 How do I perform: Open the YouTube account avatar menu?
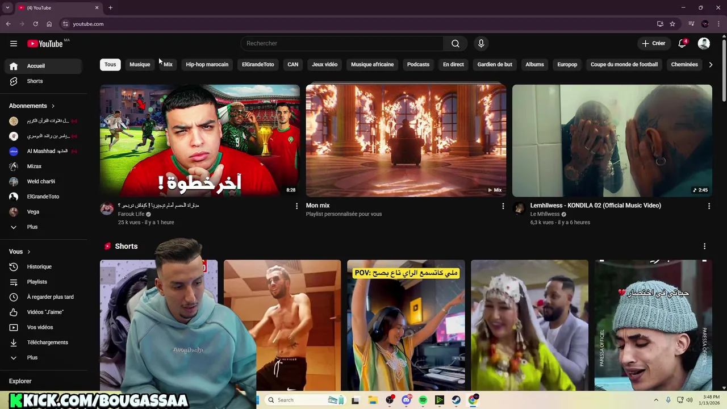pyautogui.click(x=704, y=44)
